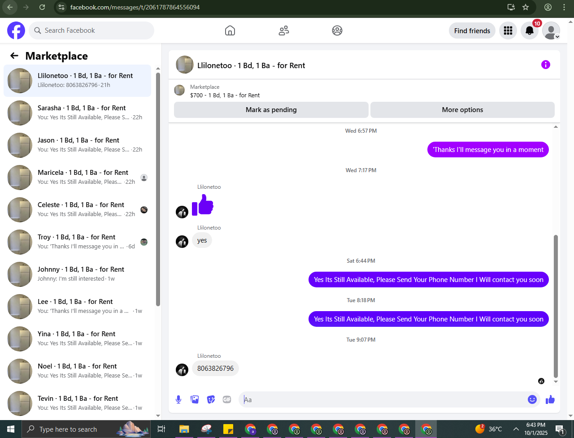Go to the Home feed icon
The height and width of the screenshot is (438, 574).
230,30
